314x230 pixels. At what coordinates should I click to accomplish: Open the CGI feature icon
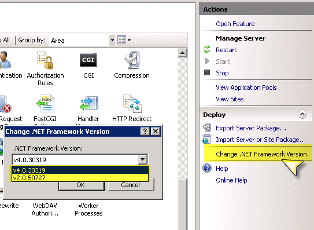pos(88,60)
